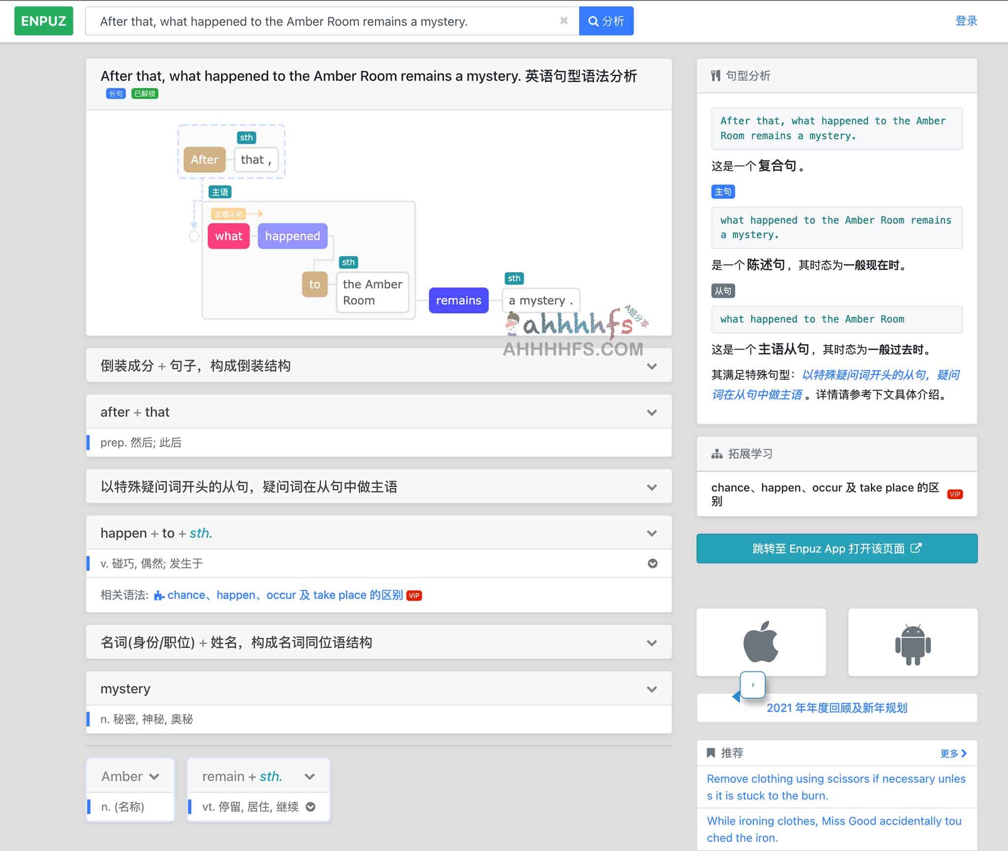Expand the 以特殊疑问词开头的从句 section
1008x851 pixels.
point(377,486)
